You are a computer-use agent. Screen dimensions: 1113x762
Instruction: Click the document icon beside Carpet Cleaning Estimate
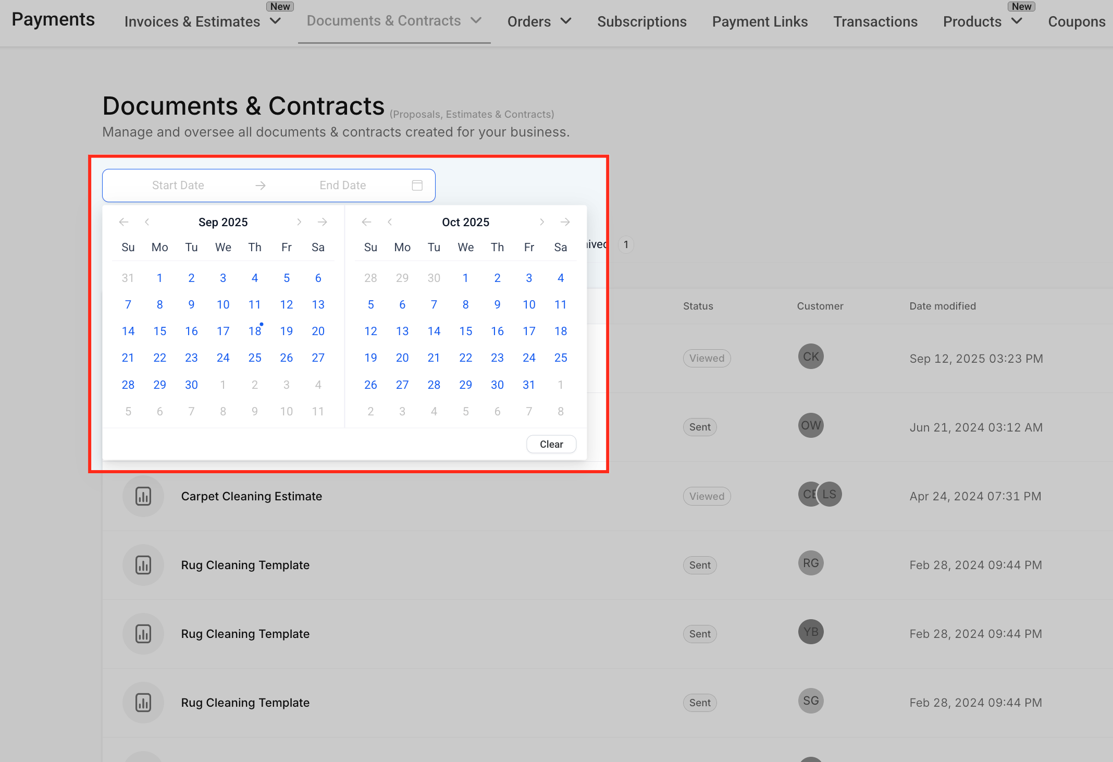coord(143,496)
